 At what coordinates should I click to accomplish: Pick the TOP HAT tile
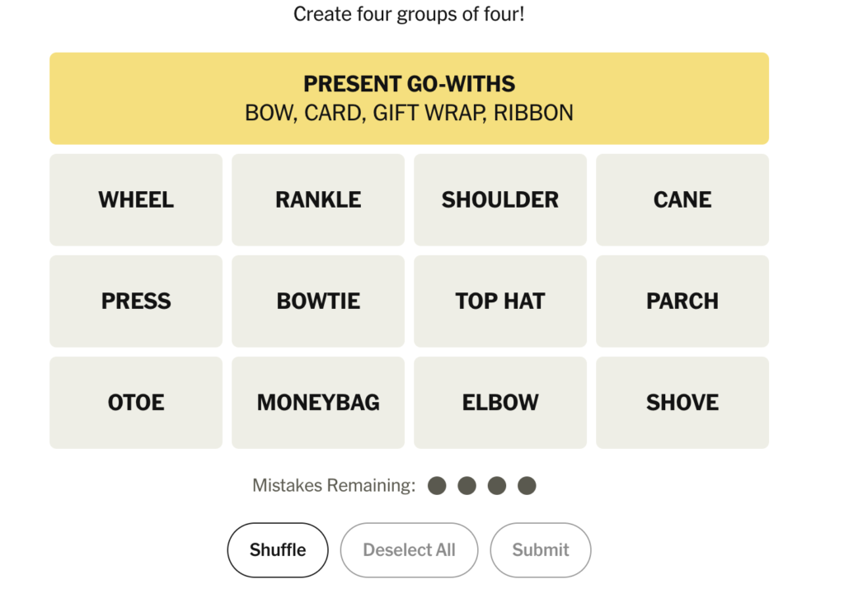(500, 301)
